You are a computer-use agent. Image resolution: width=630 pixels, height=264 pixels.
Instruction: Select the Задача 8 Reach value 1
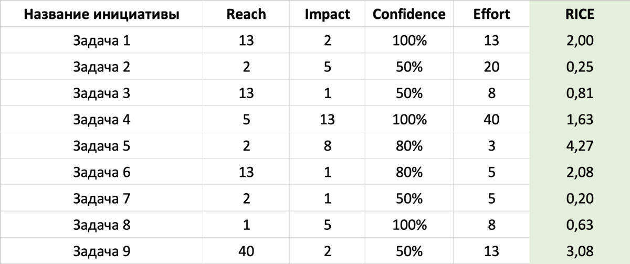point(246,225)
